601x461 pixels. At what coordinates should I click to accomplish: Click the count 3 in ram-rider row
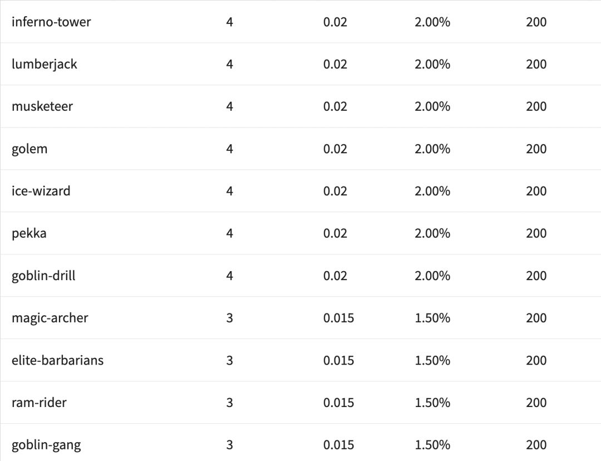coord(229,403)
